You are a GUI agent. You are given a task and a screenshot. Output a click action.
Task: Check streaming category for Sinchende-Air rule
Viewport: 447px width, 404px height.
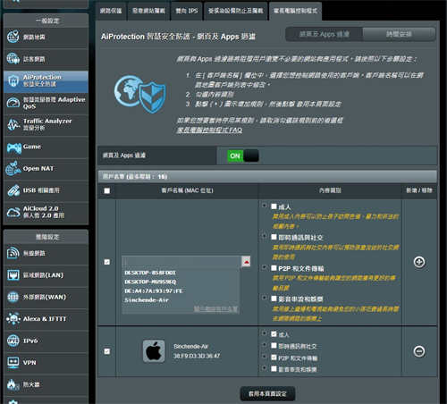pyautogui.click(x=274, y=369)
